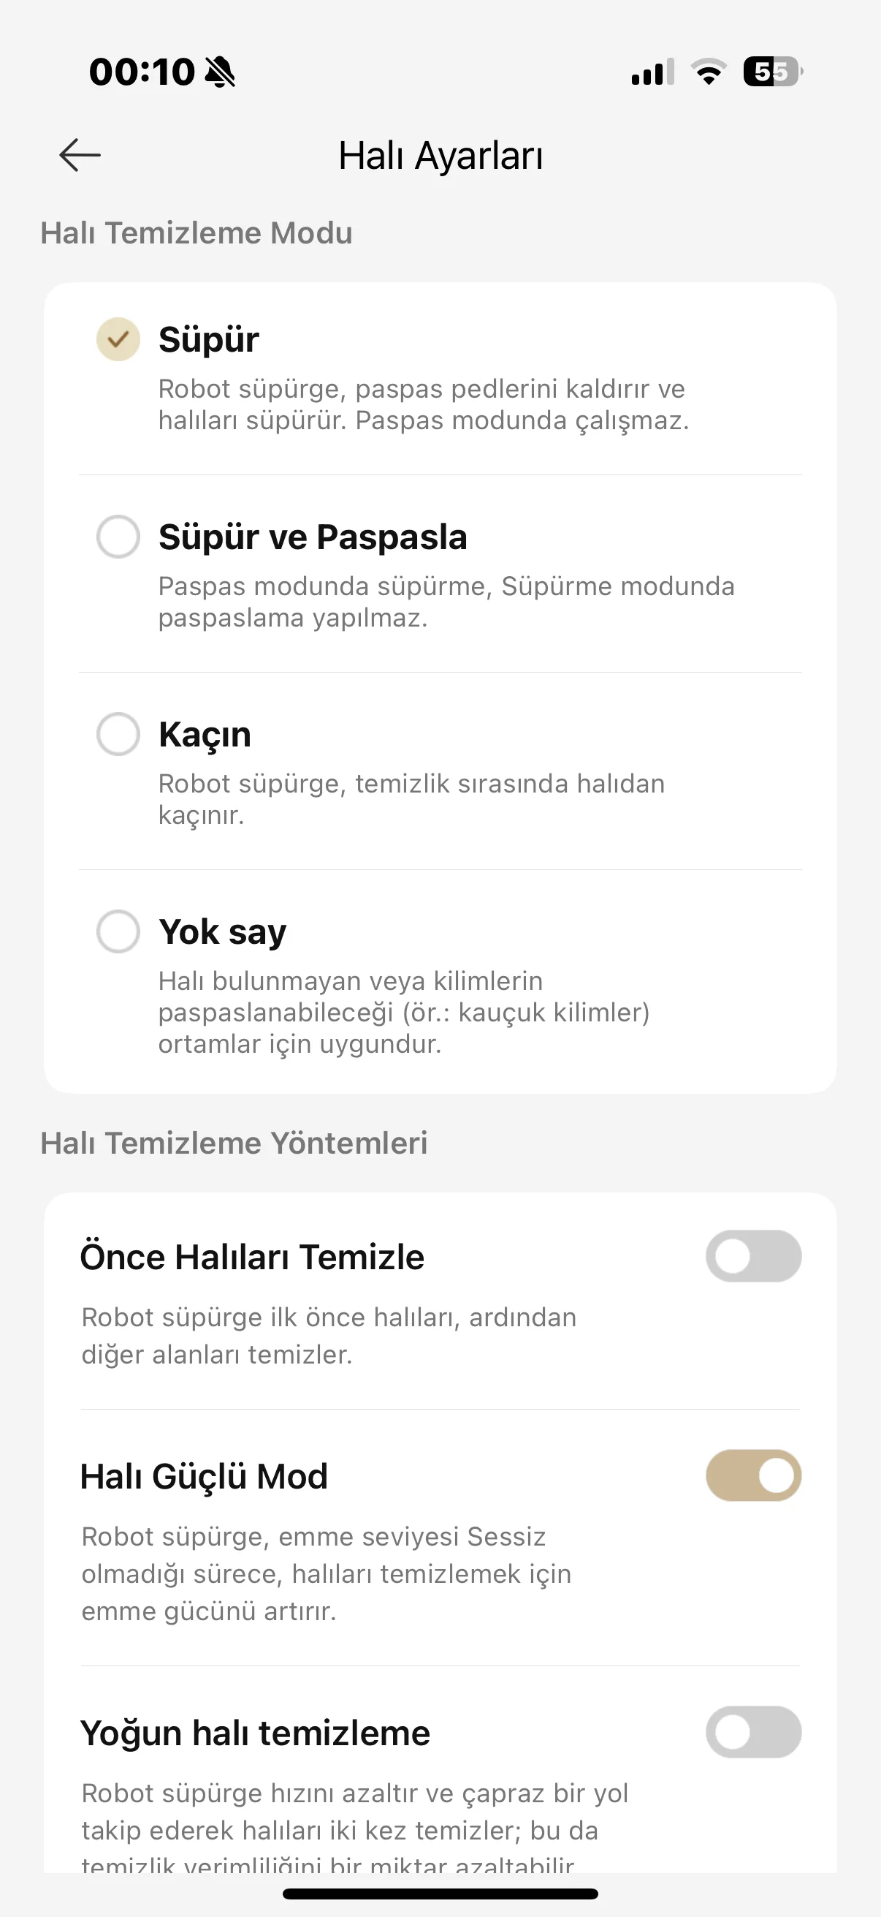
Task: Tap the battery indicator icon
Action: point(772,72)
